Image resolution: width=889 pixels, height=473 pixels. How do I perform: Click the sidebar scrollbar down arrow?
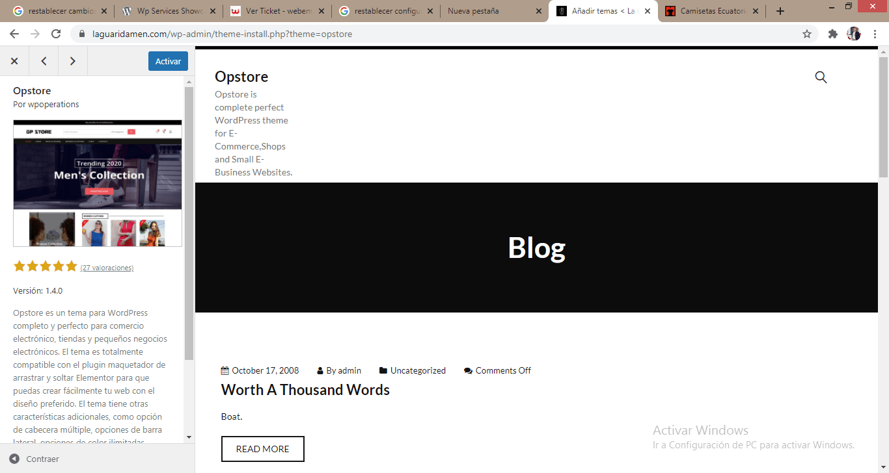click(x=189, y=437)
